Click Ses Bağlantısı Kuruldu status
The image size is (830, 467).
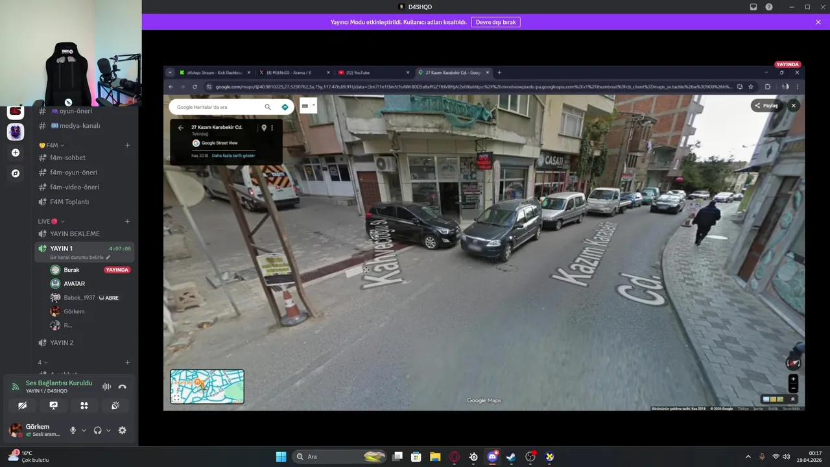click(x=59, y=383)
